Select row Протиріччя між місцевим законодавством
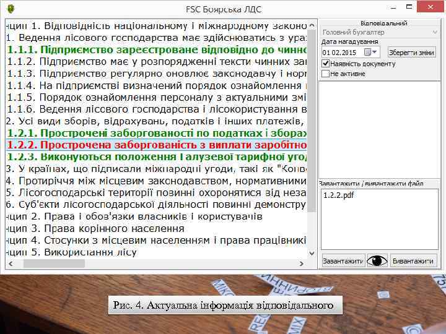The height and width of the screenshot is (334, 446). [x=156, y=181]
